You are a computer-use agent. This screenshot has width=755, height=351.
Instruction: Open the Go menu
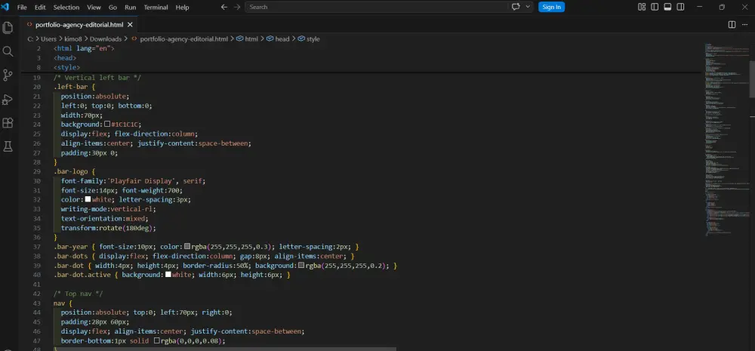click(112, 8)
